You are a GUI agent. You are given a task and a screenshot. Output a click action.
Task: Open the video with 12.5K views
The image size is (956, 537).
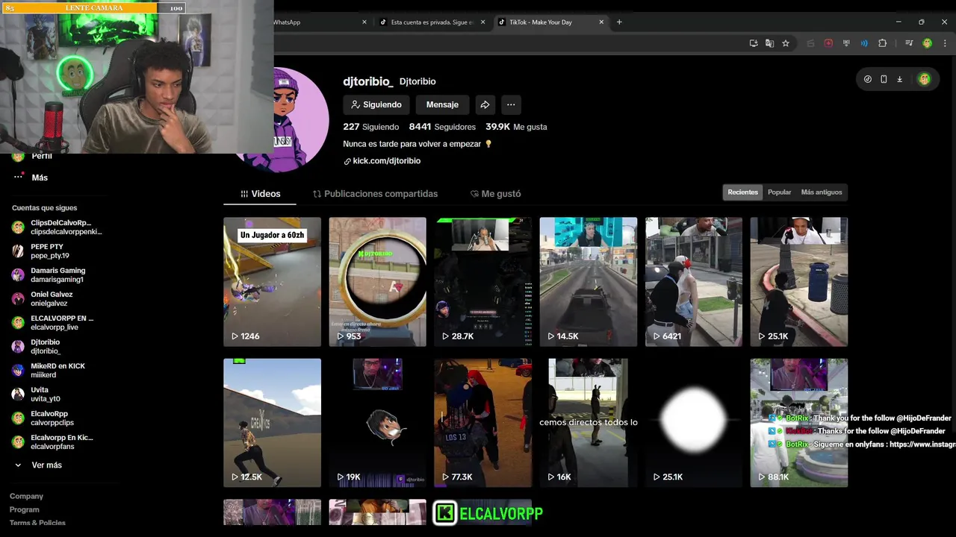click(x=272, y=423)
